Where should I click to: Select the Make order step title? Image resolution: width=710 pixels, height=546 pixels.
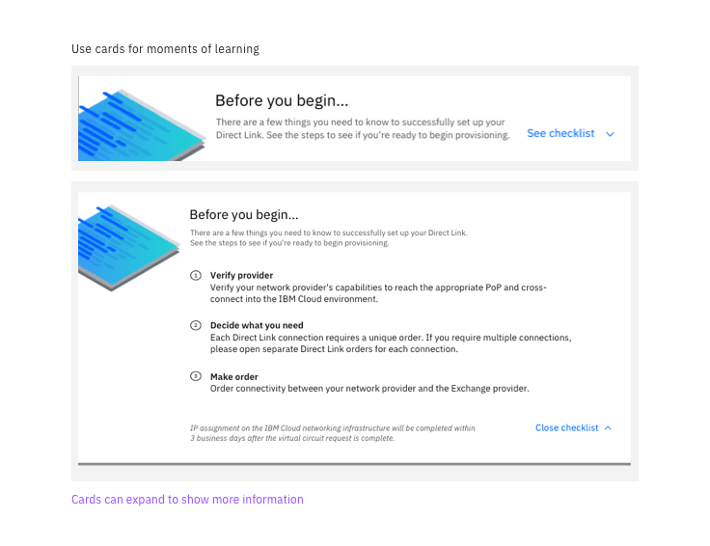(x=234, y=376)
